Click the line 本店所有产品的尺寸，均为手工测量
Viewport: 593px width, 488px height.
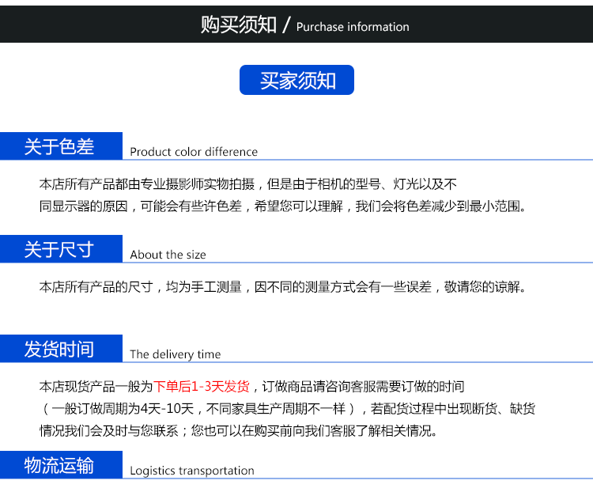[x=282, y=287]
